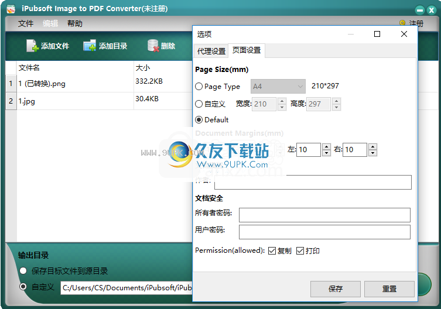Increase the right (右) margin value

(372, 146)
